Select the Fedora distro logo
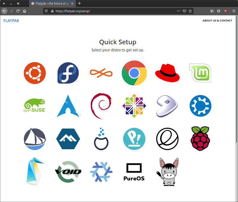Image resolution: width=238 pixels, height=202 pixels. 68,73
